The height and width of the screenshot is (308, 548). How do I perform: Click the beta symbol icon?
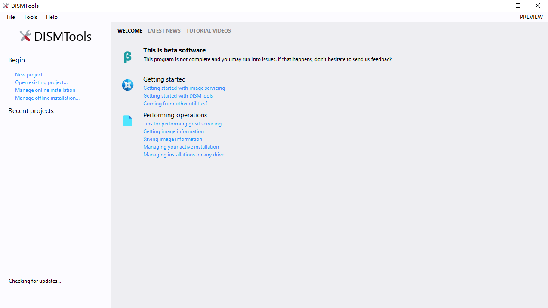[x=127, y=57]
